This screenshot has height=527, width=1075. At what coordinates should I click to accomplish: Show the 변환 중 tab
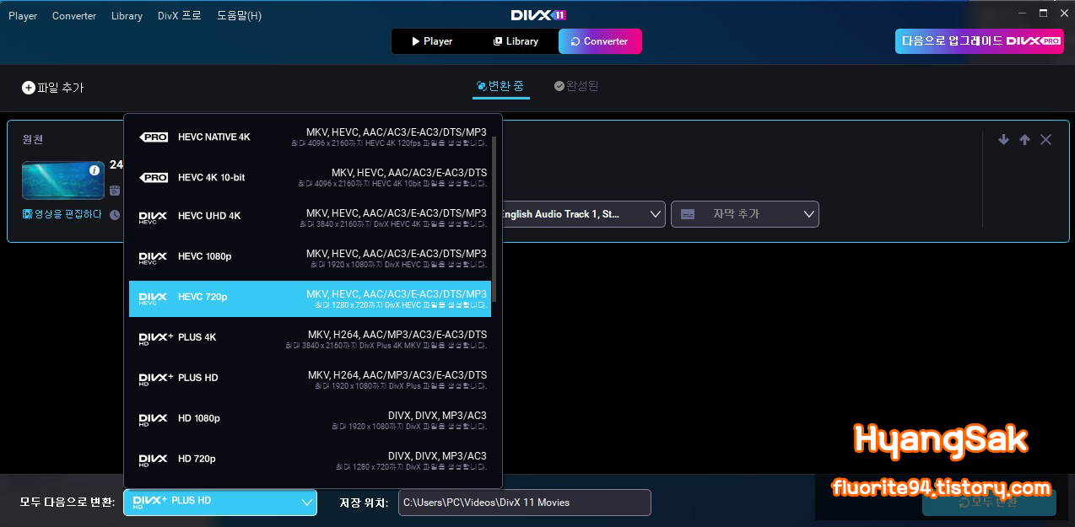[x=500, y=86]
